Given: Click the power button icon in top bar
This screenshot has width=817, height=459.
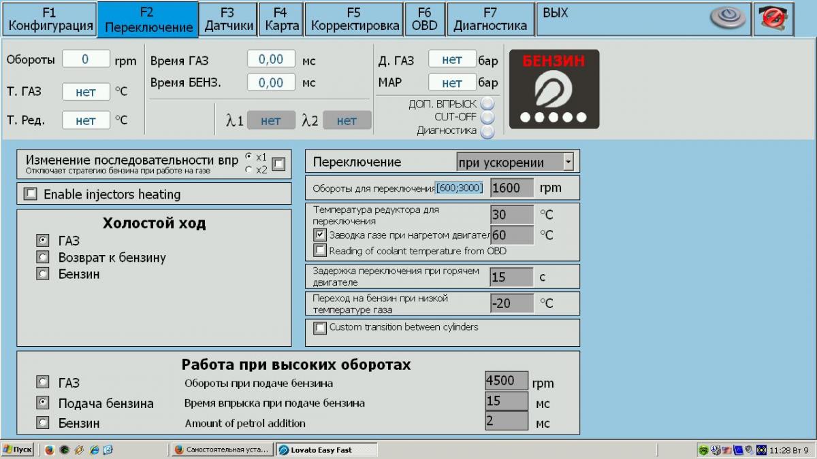Looking at the screenshot, I should tap(728, 18).
